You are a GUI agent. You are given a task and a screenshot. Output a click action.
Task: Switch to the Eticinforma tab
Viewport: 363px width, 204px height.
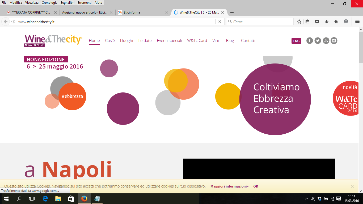tap(143, 12)
